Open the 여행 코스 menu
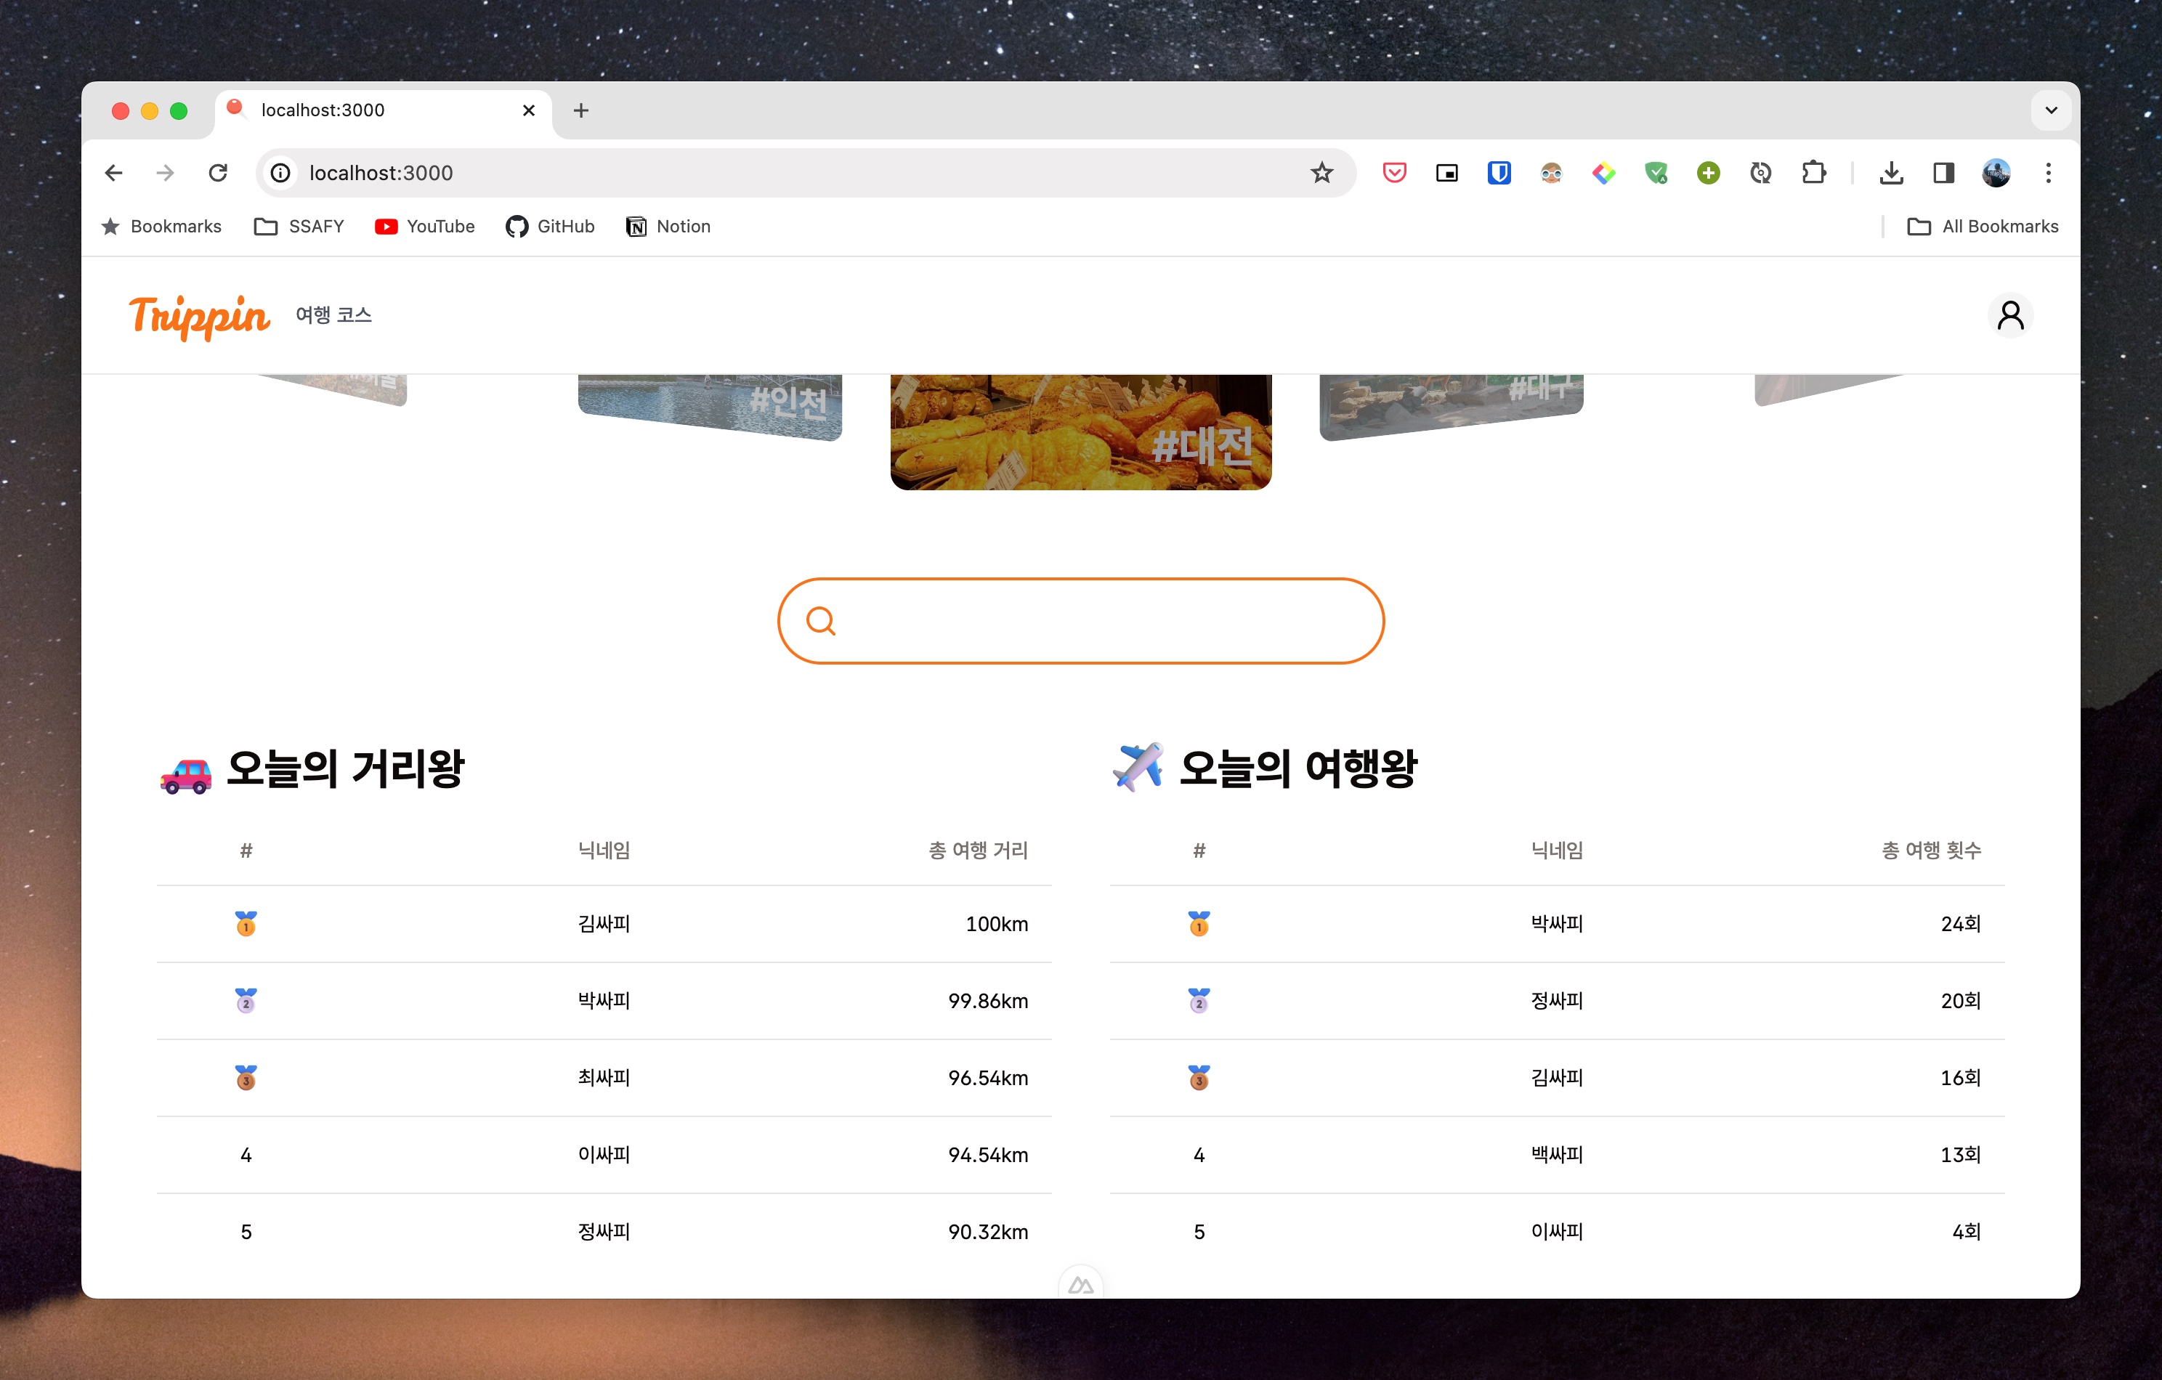 (x=333, y=315)
